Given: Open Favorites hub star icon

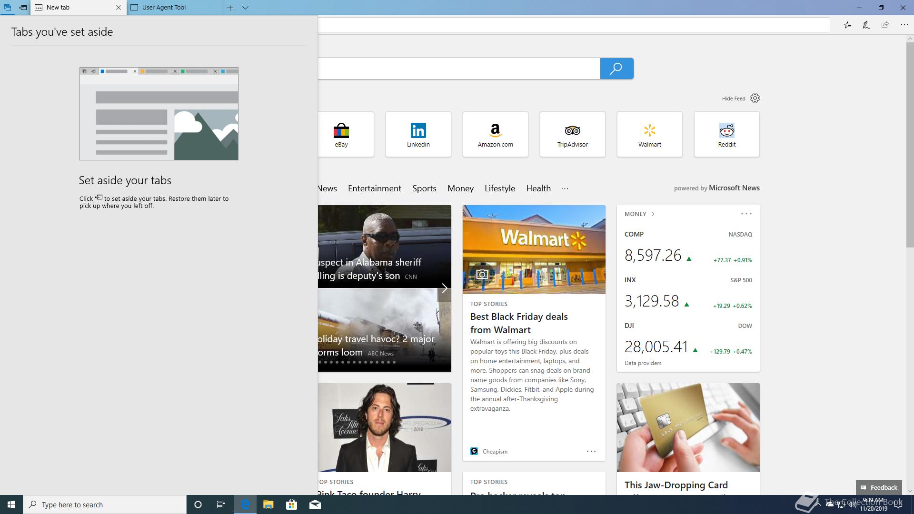Looking at the screenshot, I should click(x=847, y=25).
